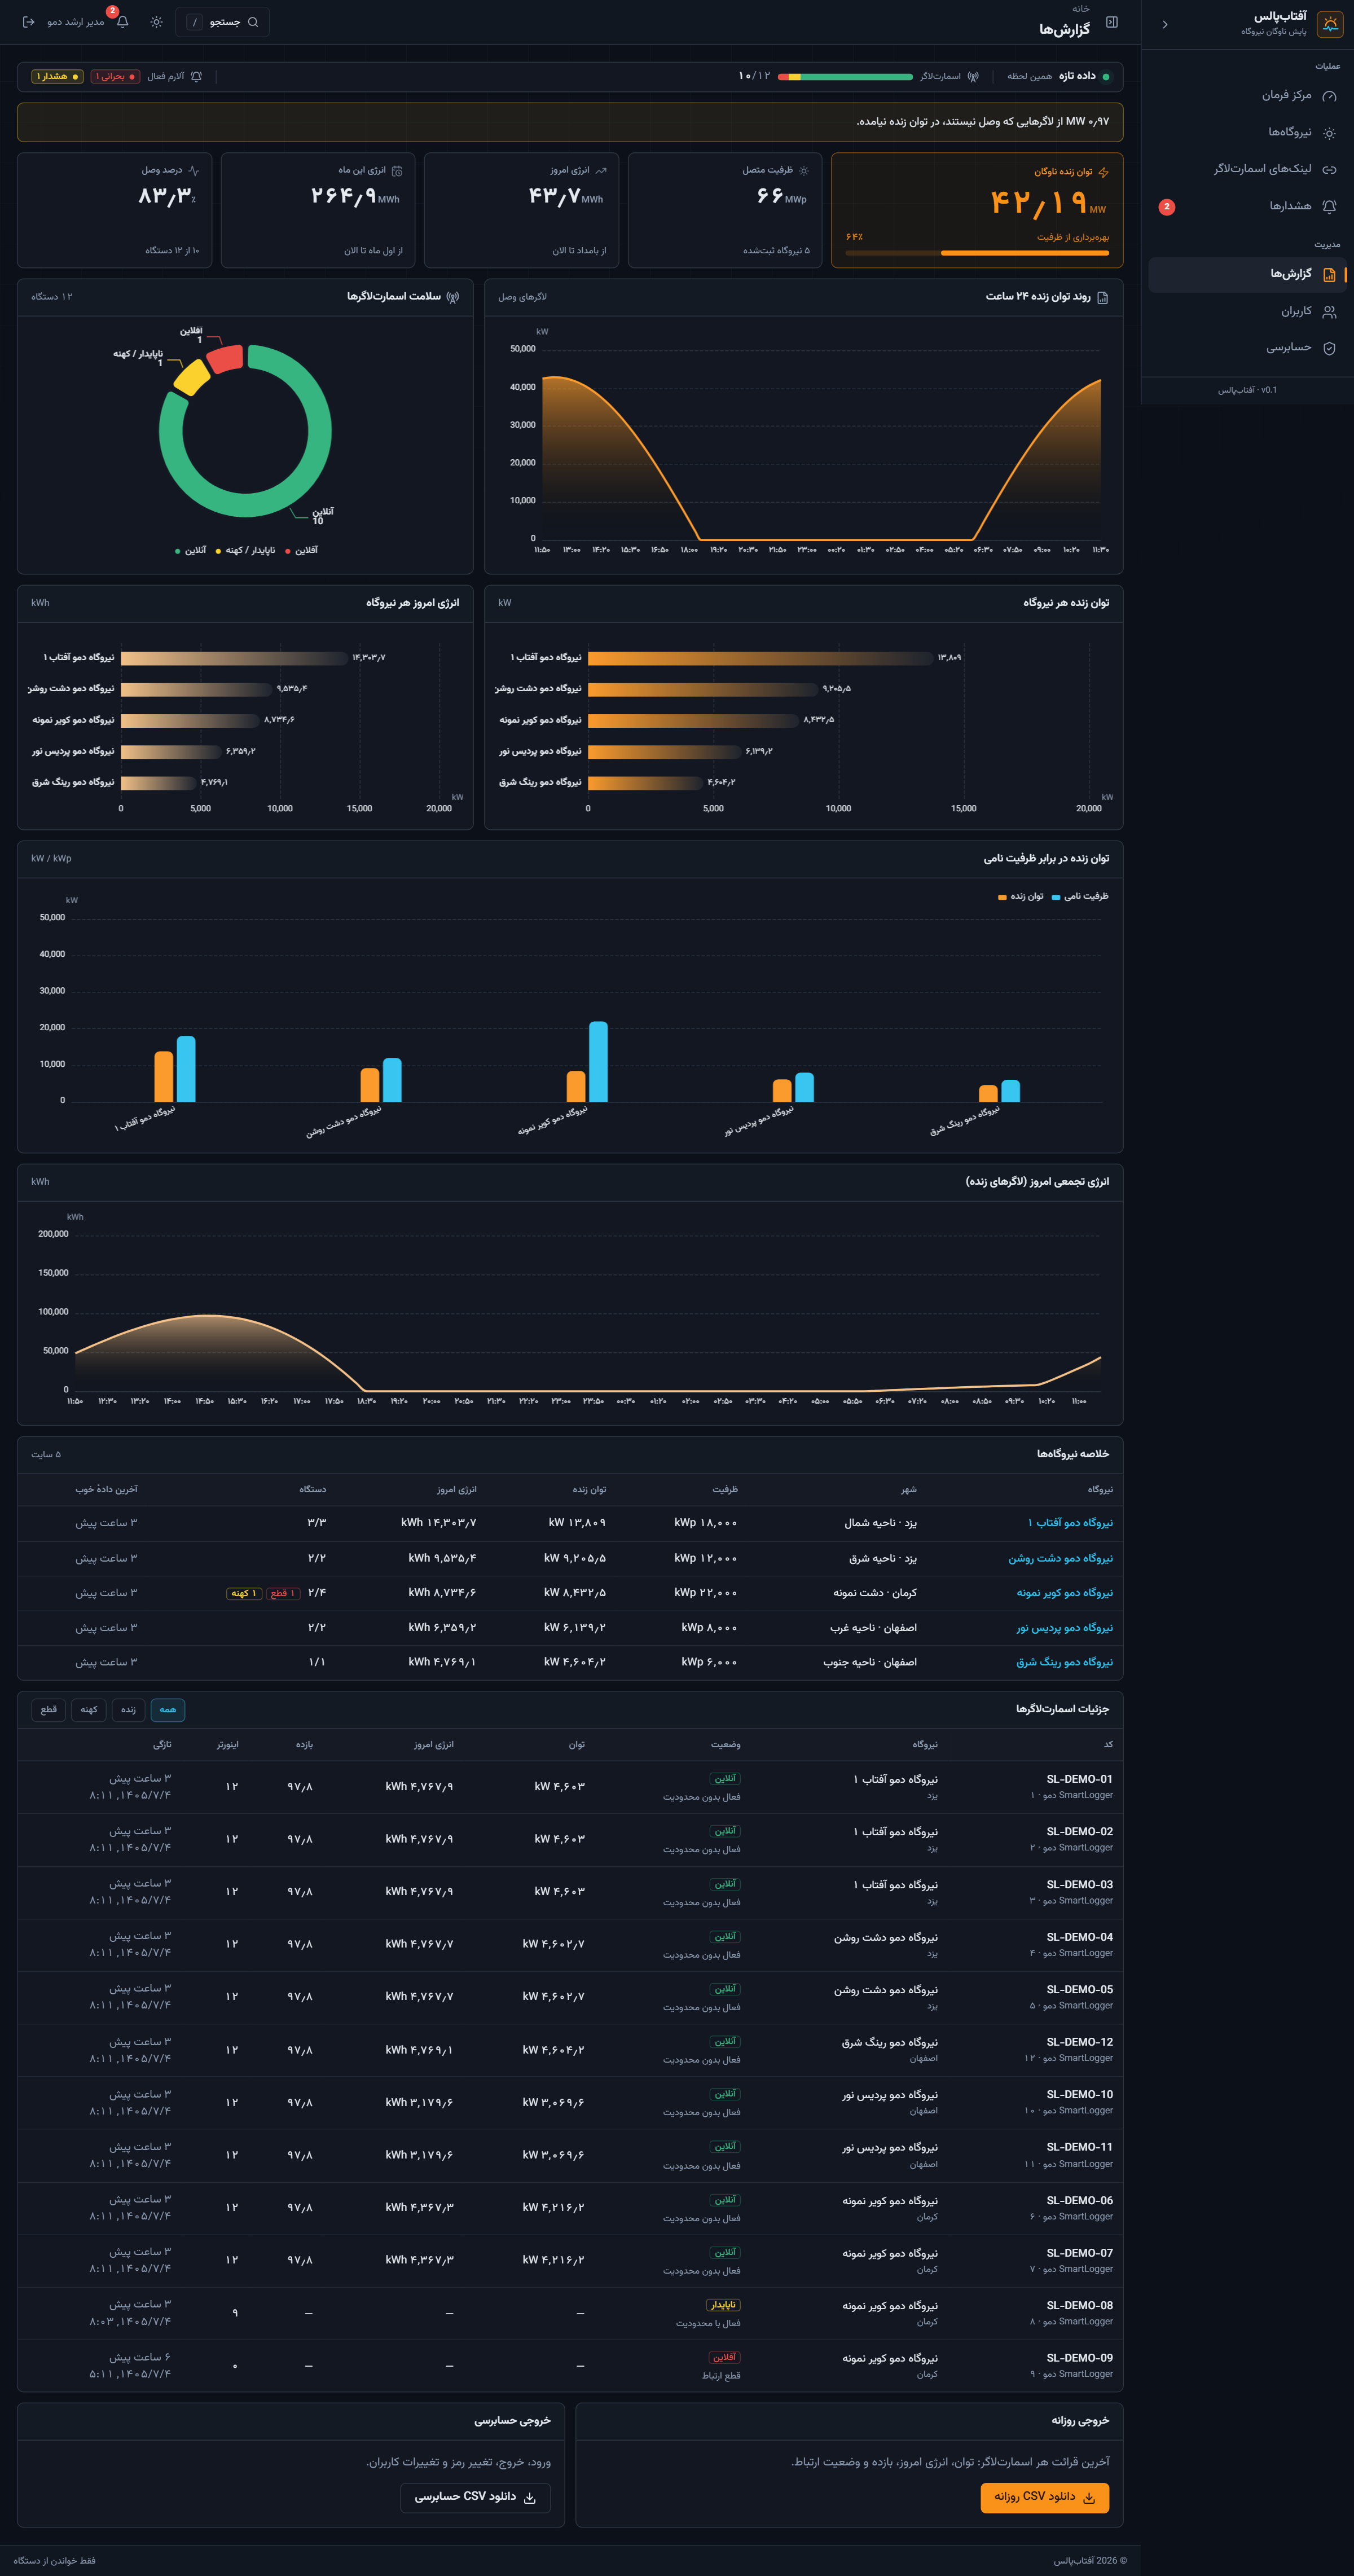Click the magnifier icon in the search box

253,22
